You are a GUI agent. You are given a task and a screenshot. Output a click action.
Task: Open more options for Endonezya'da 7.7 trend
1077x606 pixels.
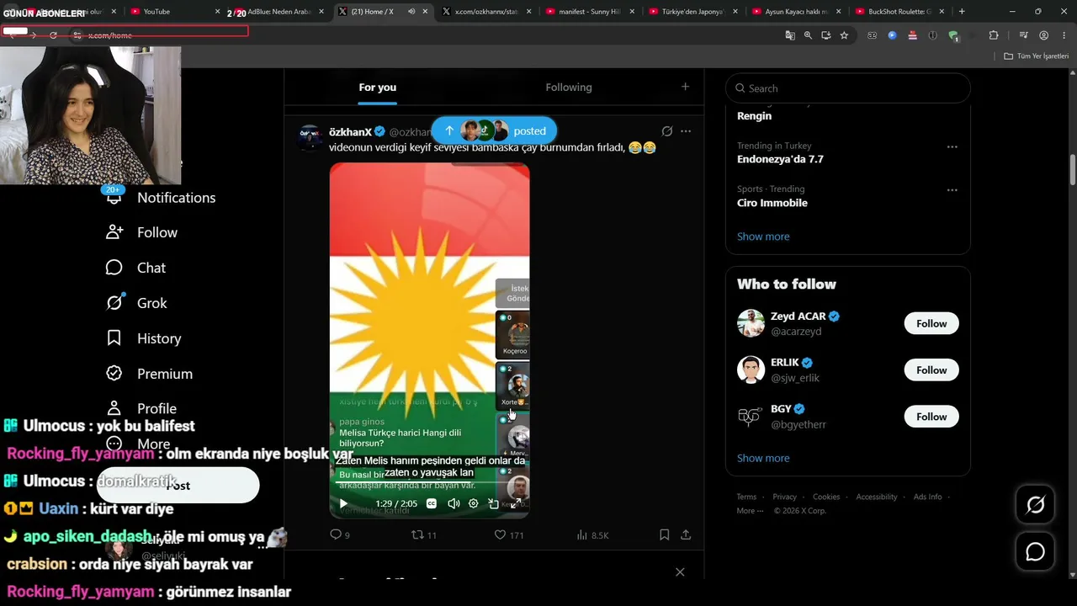pyautogui.click(x=952, y=146)
